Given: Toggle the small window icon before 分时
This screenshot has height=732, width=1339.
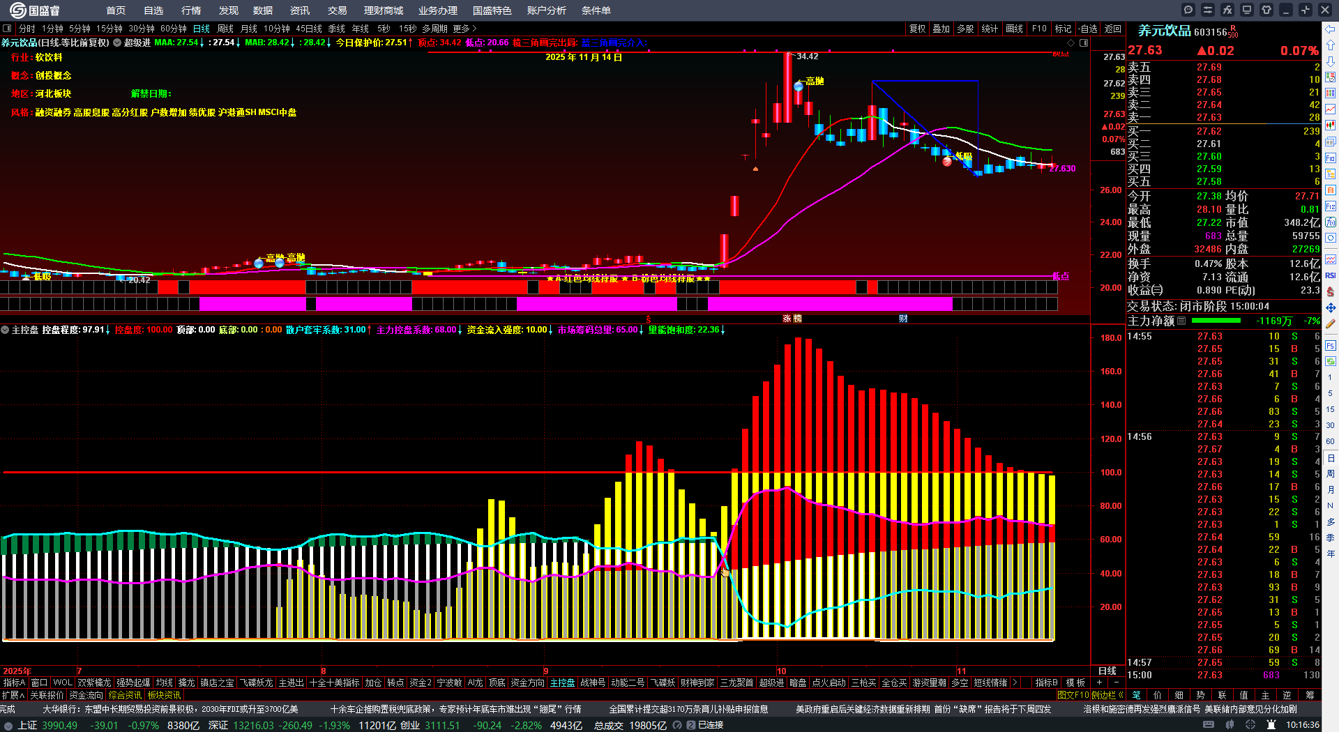Looking at the screenshot, I should point(7,29).
